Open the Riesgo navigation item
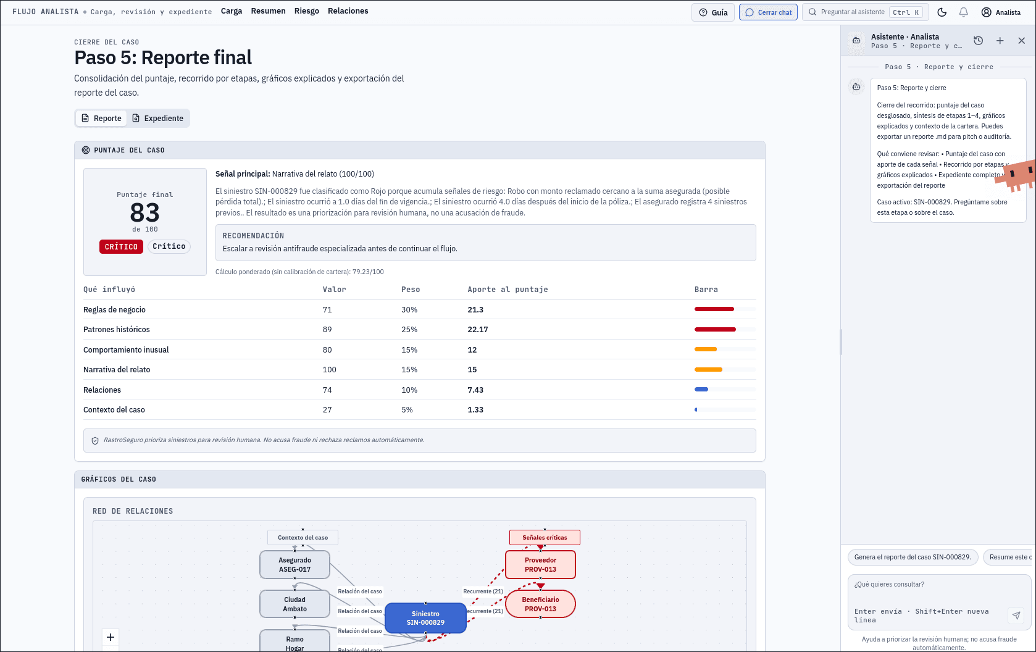 pos(307,11)
